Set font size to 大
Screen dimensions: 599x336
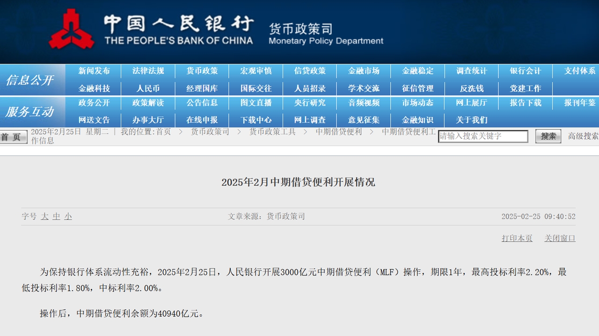pos(44,216)
